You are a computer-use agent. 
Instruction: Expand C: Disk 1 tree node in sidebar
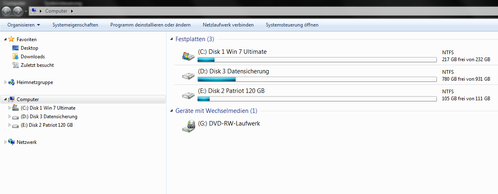pyautogui.click(x=9, y=108)
